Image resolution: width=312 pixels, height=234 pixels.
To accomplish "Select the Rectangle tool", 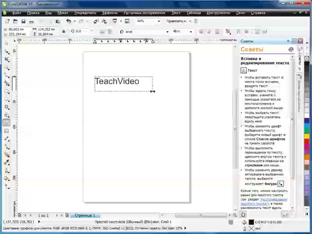I will (x=7, y=91).
